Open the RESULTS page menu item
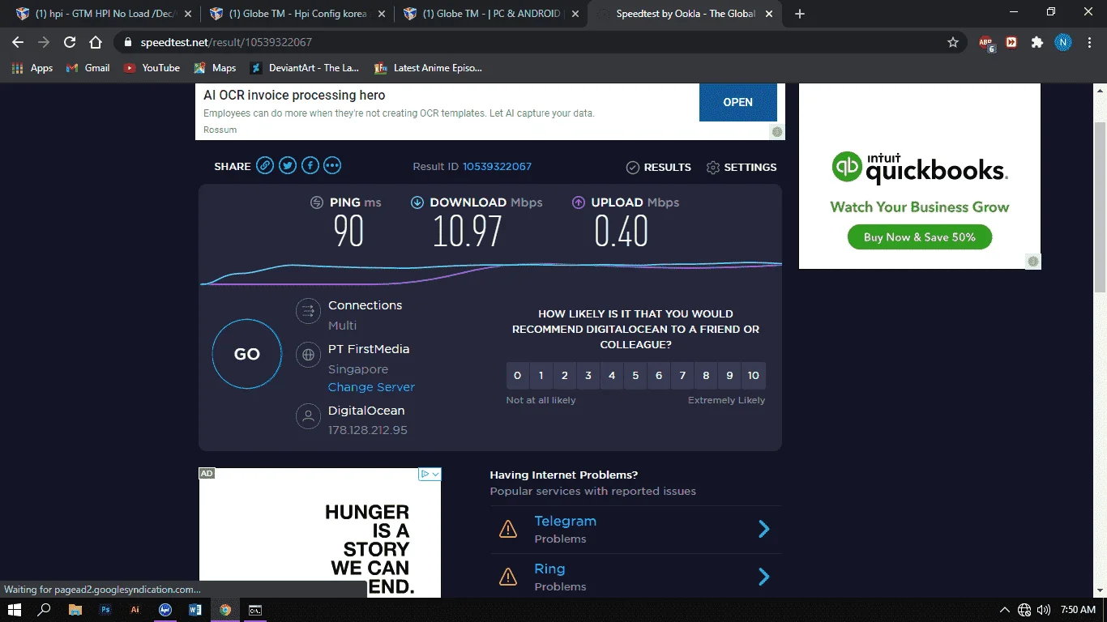Viewport: 1107px width, 622px height. click(x=659, y=167)
